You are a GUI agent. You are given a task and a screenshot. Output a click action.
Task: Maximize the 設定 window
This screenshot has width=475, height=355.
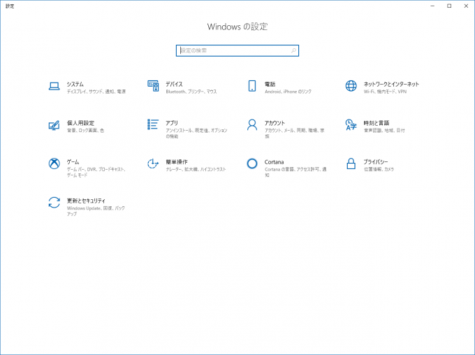[x=449, y=6]
